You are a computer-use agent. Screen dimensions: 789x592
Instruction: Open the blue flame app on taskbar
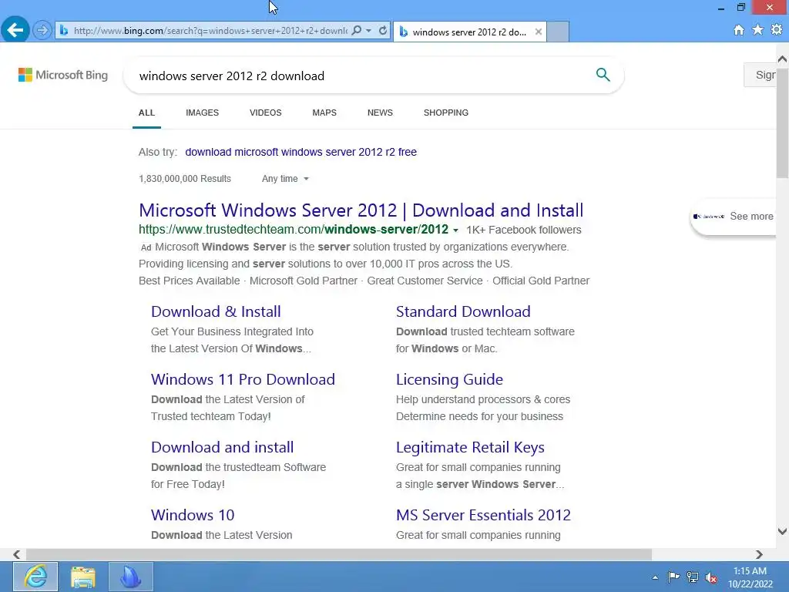[130, 577]
